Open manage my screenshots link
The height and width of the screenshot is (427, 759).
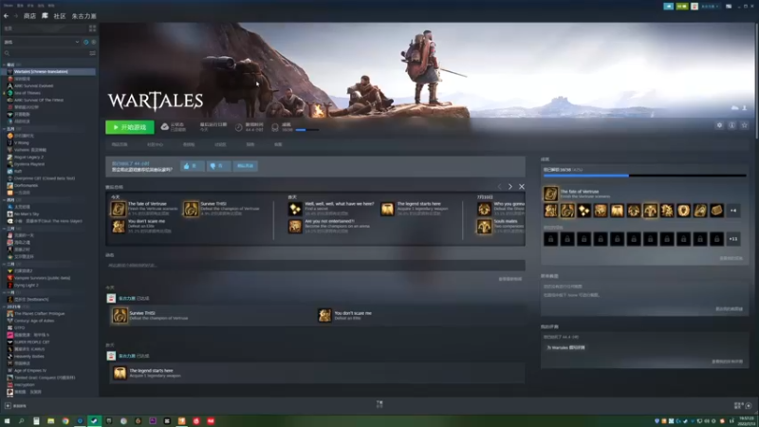point(729,309)
